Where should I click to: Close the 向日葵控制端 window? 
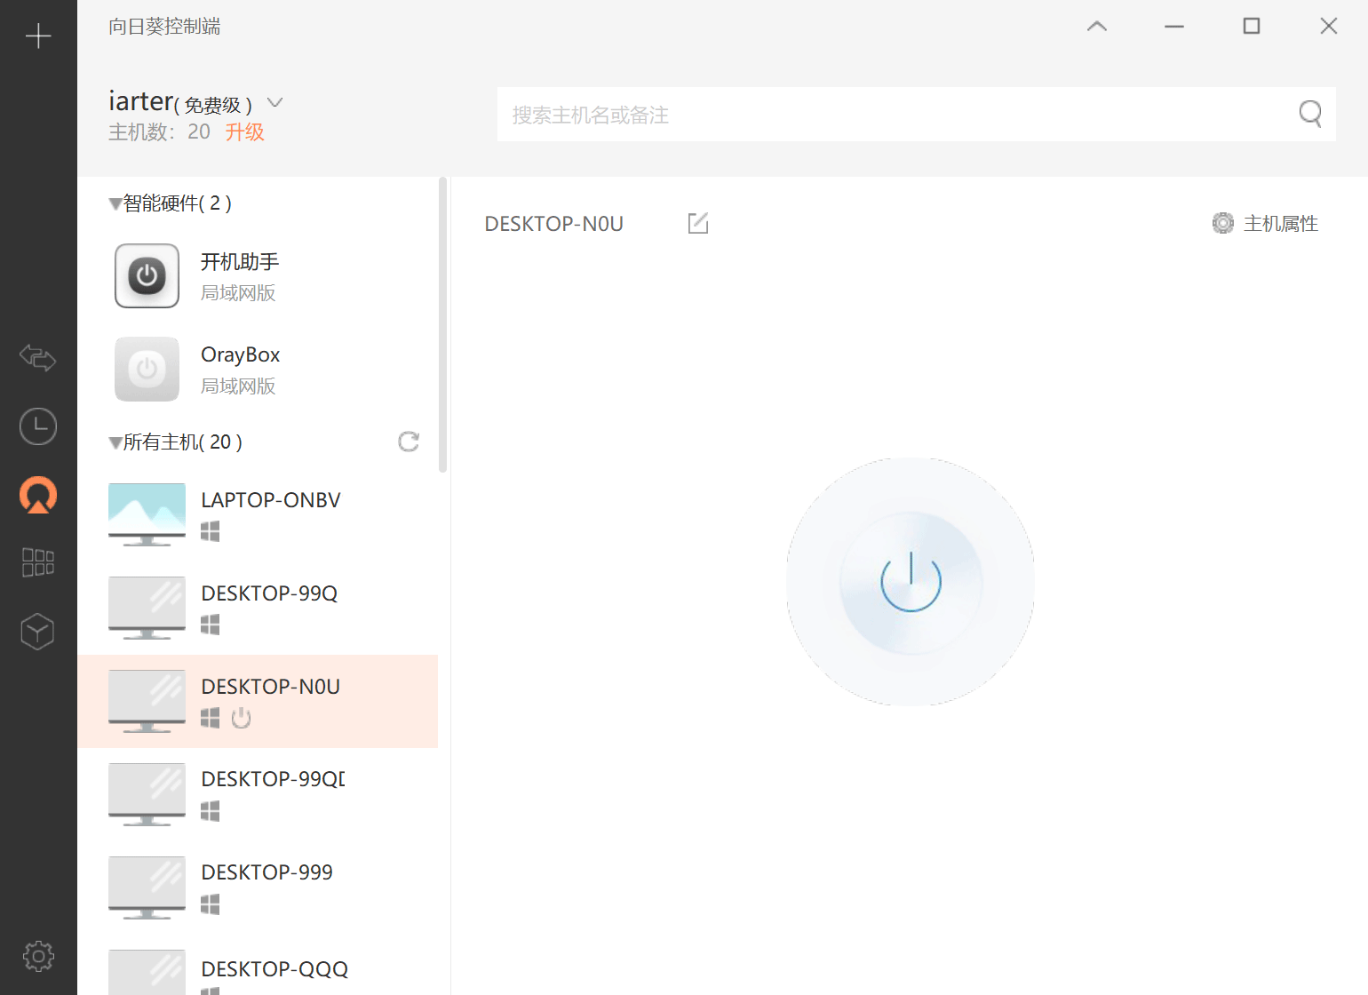1329,27
